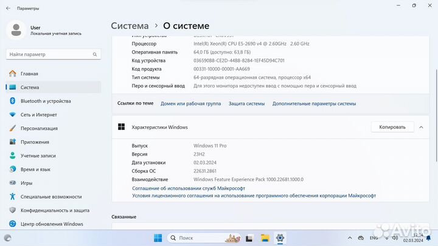Click the Учетные записи person icon
This screenshot has height=246, width=438.
(13, 155)
